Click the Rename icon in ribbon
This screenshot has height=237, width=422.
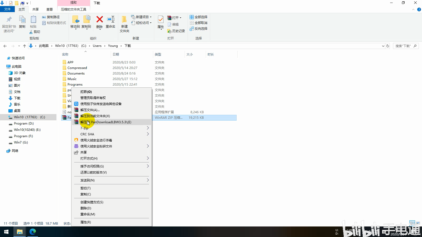[x=111, y=19]
